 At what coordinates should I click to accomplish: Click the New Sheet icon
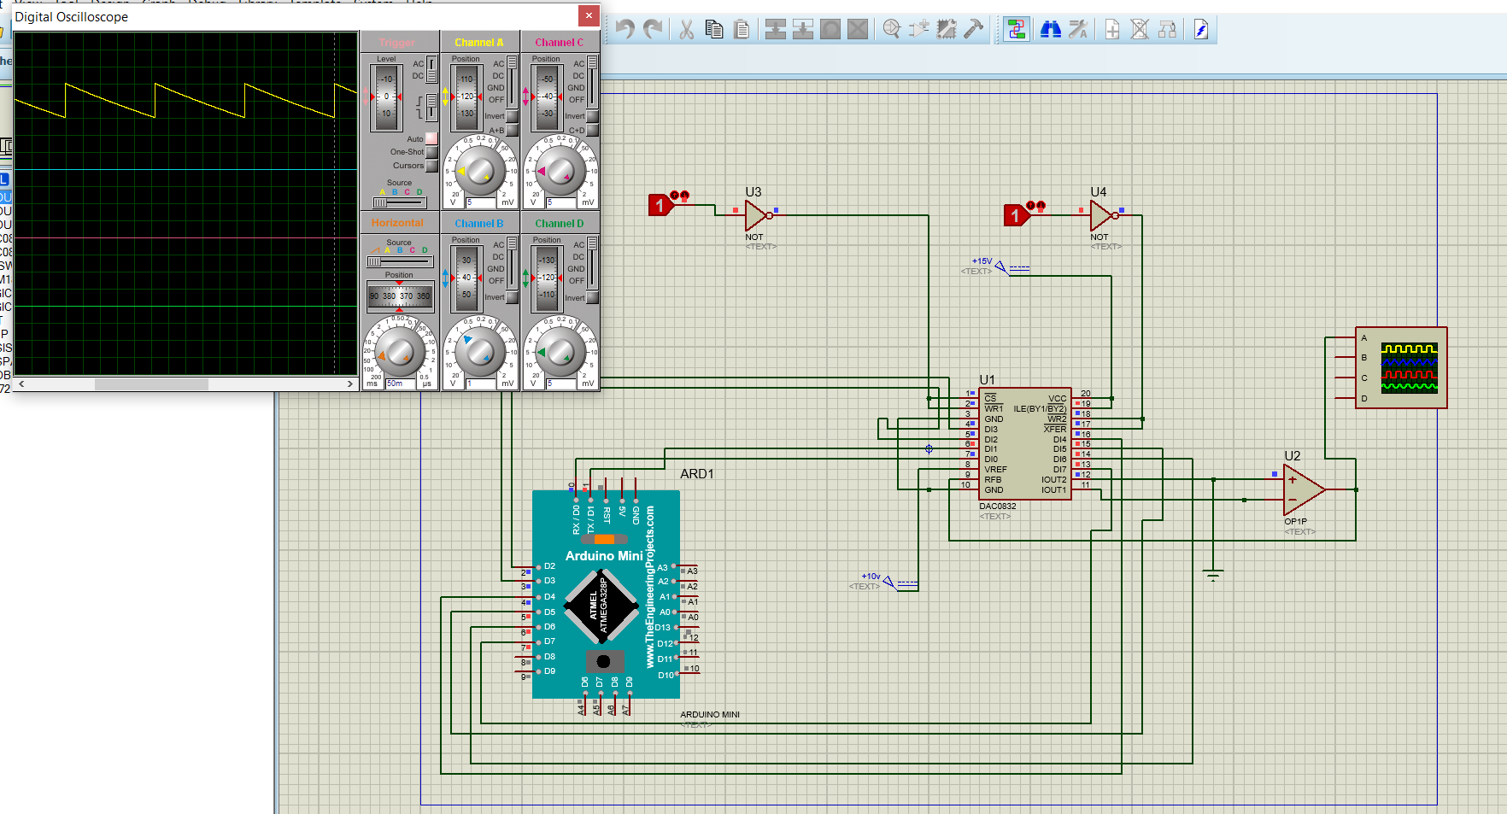pos(1112,30)
